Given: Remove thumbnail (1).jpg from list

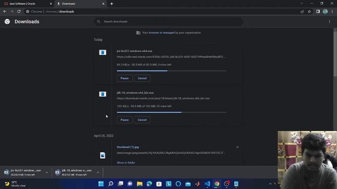Looking at the screenshot, I should [237, 147].
